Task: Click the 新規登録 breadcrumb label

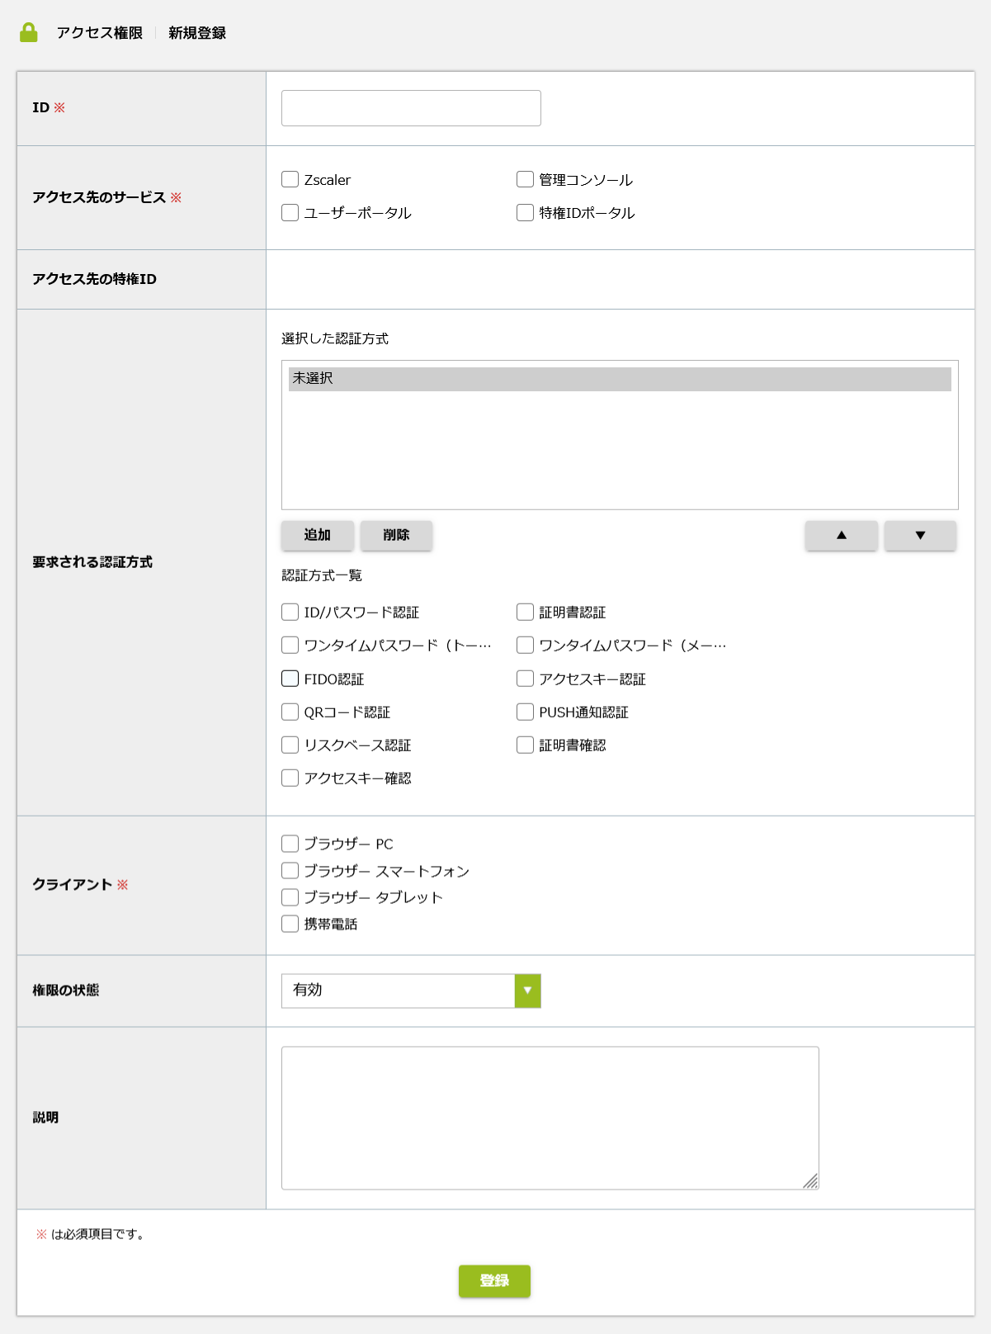Action: point(197,33)
